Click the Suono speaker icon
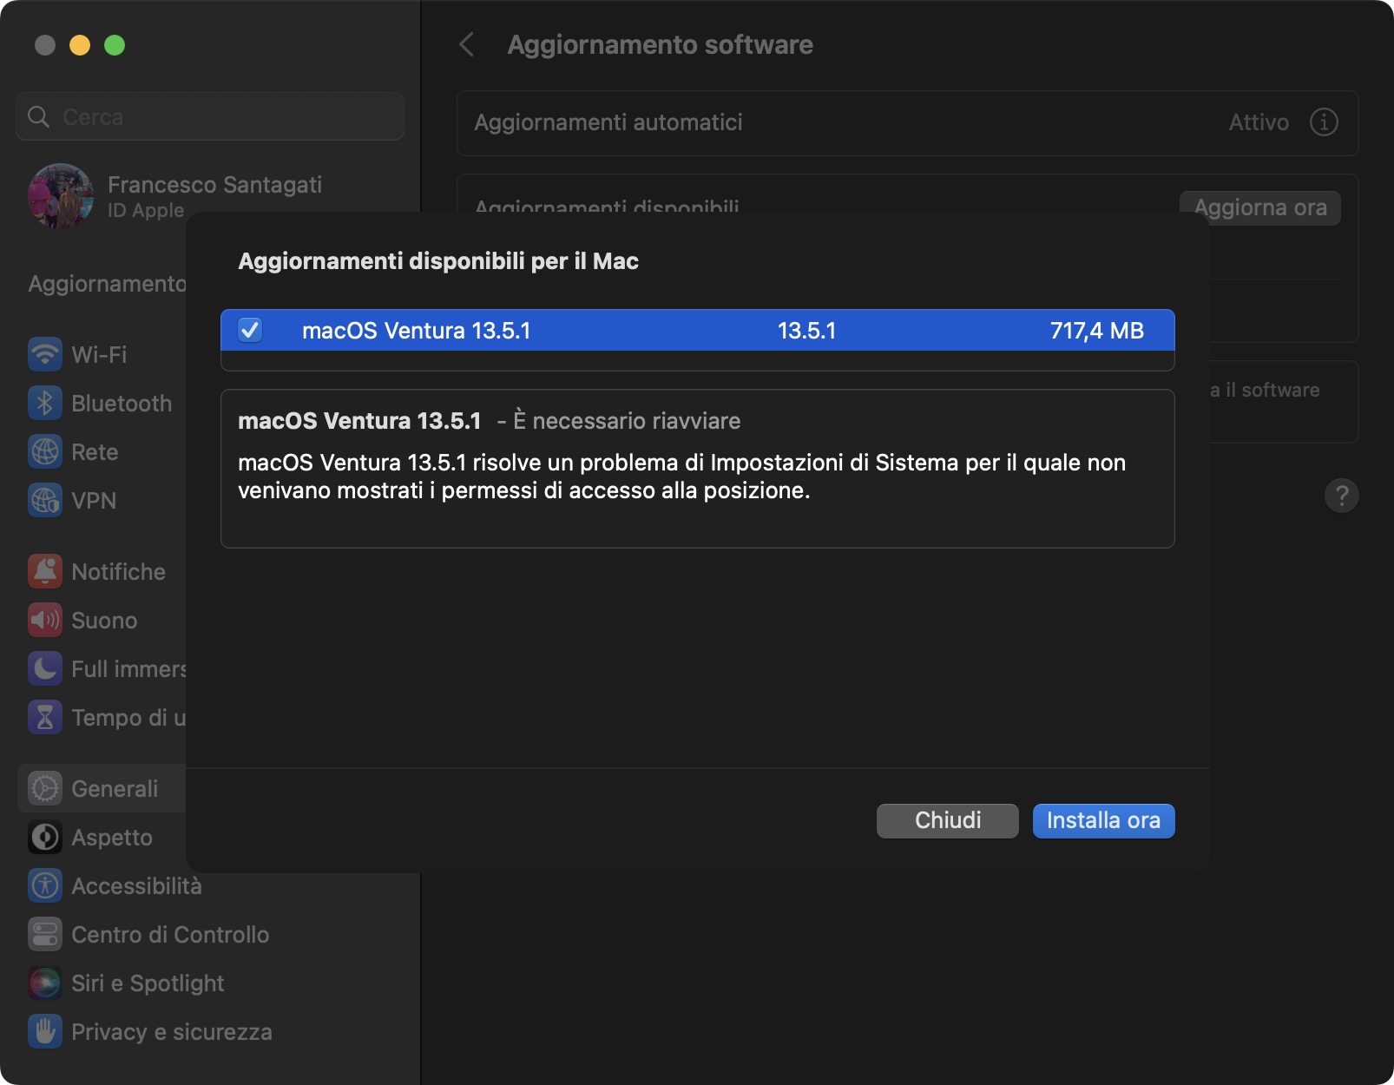This screenshot has height=1085, width=1394. pyautogui.click(x=45, y=620)
